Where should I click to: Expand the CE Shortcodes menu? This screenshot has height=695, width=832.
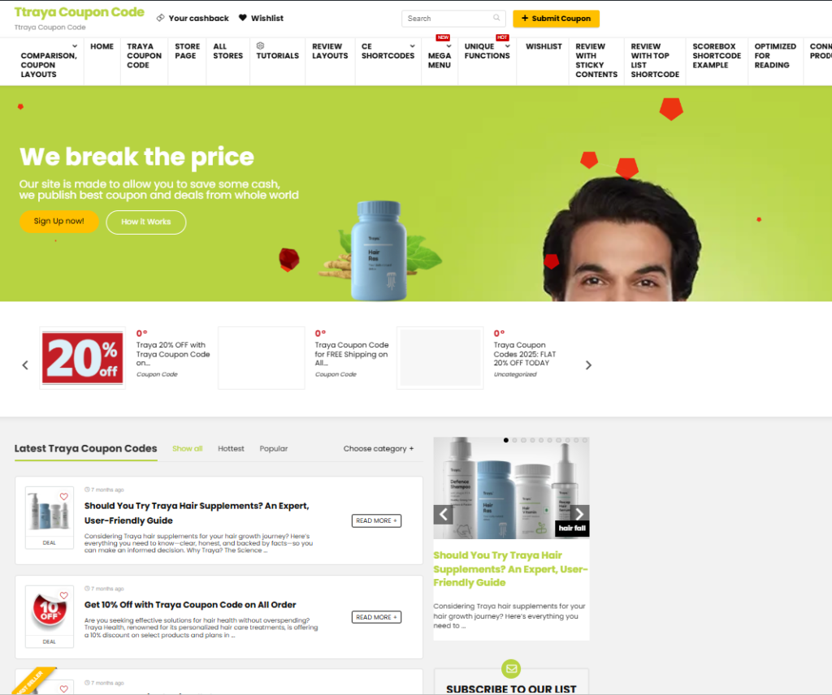[x=388, y=51]
